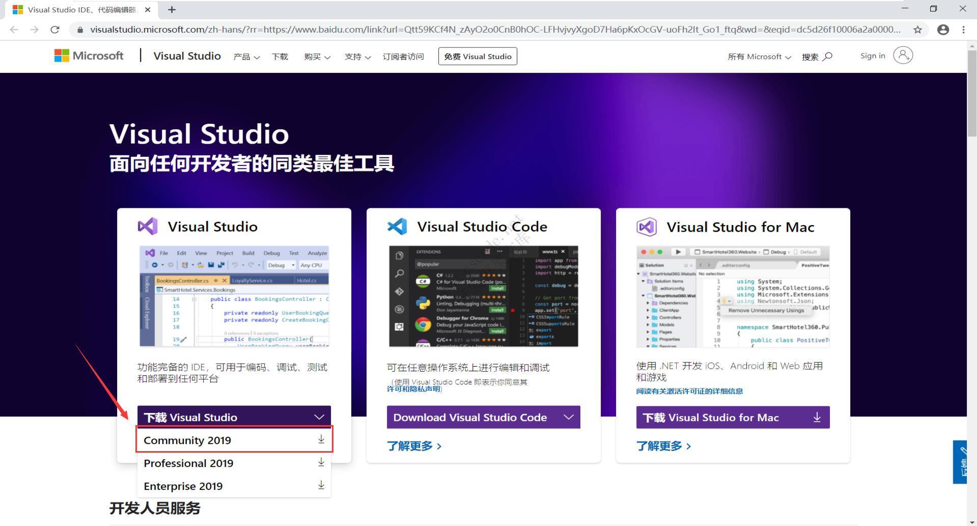Select the 购买 menu item
This screenshot has height=526, width=977.
pos(313,57)
